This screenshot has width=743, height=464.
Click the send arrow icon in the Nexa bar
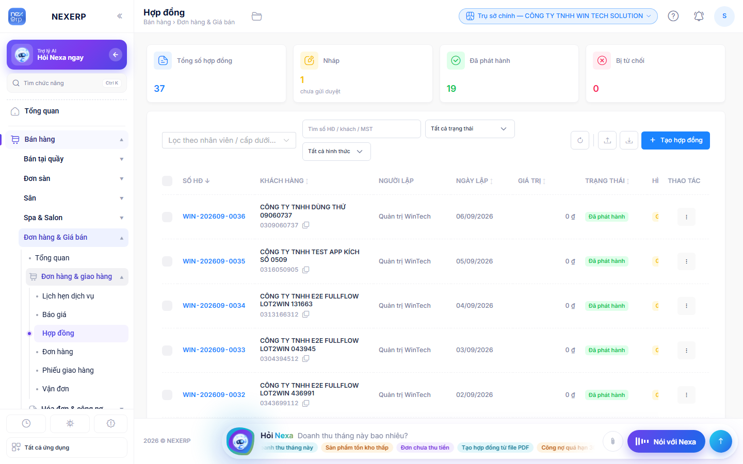pos(721,441)
